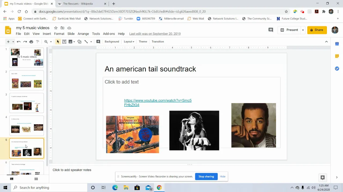Viewport: 343px width, 192px height.
Task: Click the Theme button
Action: (143, 42)
